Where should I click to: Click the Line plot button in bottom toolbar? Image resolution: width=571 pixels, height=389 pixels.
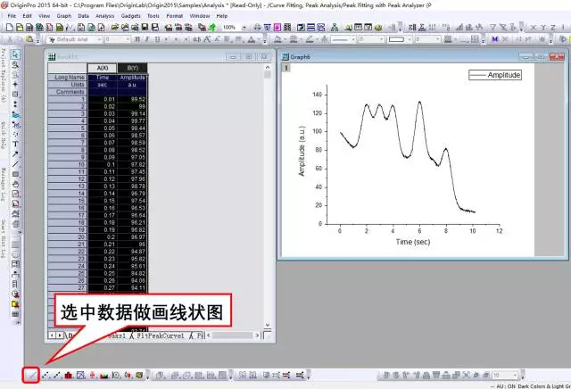pos(32,376)
